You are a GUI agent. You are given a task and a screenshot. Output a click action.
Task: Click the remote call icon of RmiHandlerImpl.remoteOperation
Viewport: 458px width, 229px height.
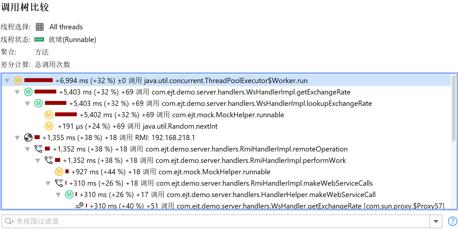point(39,149)
